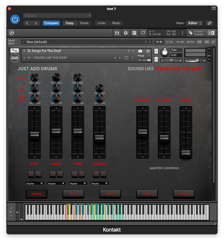The image size is (224, 242).
Task: Toggle the plugin power button
Action: point(15,19)
